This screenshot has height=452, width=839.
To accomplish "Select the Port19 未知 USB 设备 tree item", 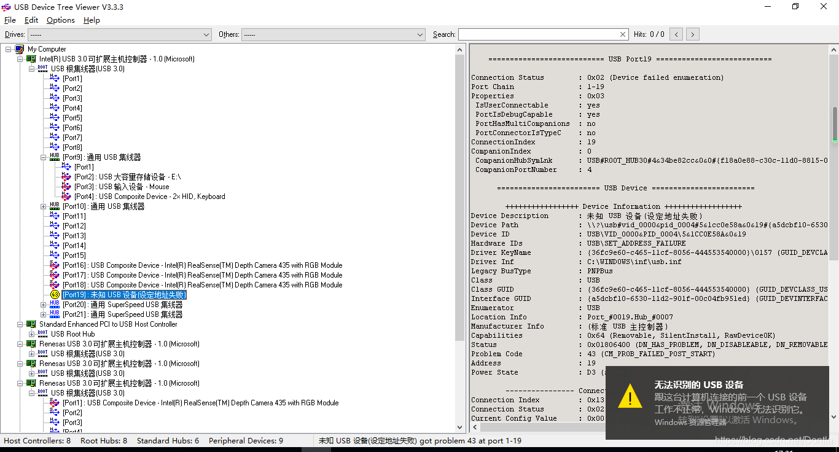I will [x=123, y=295].
